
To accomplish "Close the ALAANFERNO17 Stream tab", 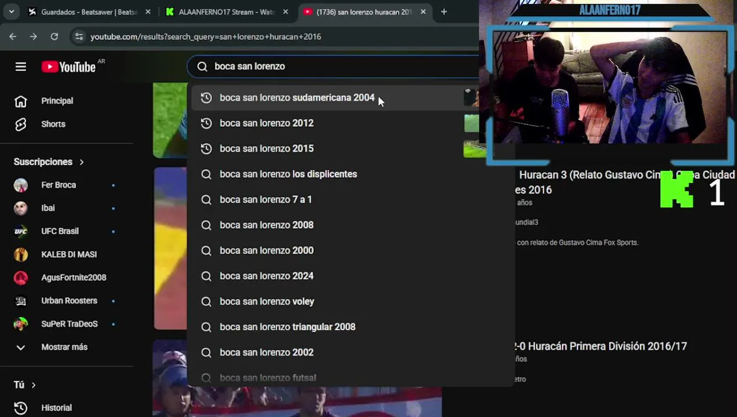I will pyautogui.click(x=285, y=12).
